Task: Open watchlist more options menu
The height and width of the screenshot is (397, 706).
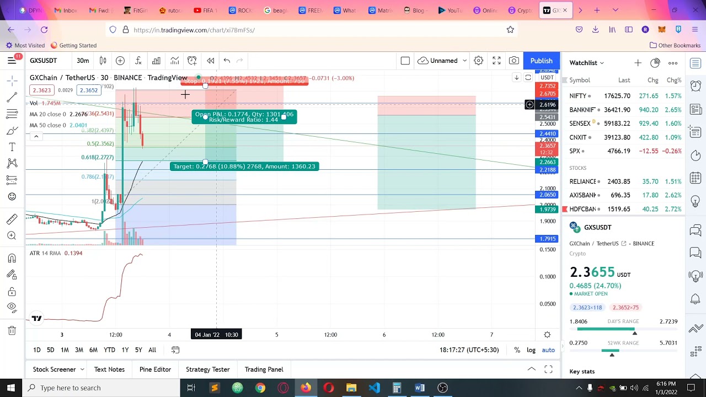Action: coord(672,63)
